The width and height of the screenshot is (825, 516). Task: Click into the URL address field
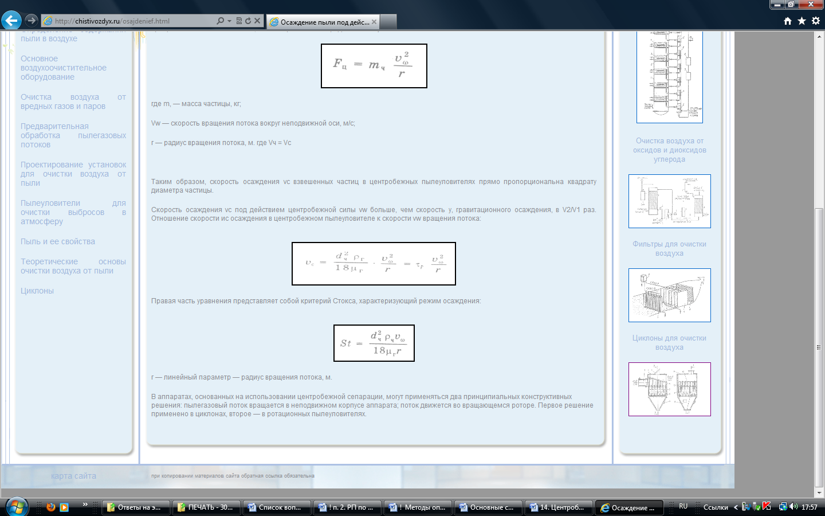(x=129, y=21)
